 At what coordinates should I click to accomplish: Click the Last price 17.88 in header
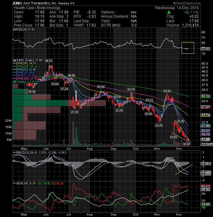[x=194, y=21]
